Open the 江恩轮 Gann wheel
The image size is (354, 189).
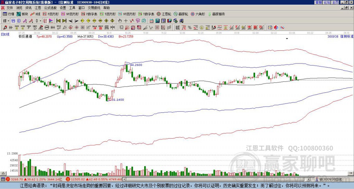[x=164, y=14]
